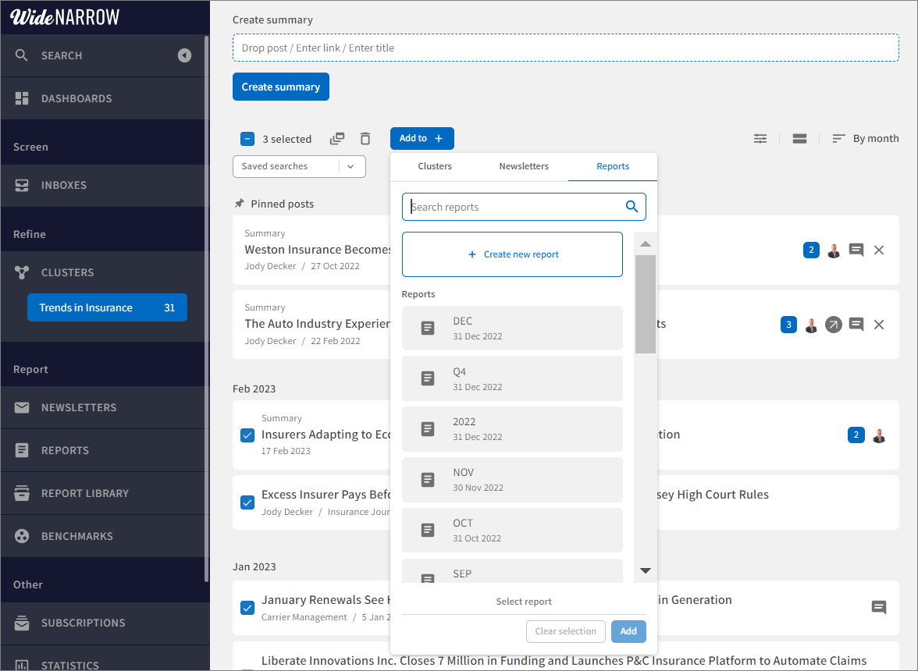Uncheck the Insurers Adapting post checkbox

click(247, 435)
